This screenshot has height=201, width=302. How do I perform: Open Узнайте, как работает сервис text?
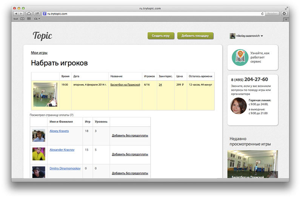pyautogui.click(x=260, y=57)
